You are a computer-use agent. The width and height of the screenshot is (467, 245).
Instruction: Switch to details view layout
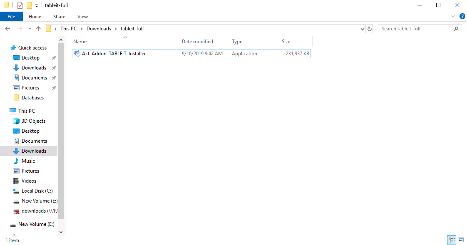pyautogui.click(x=452, y=240)
